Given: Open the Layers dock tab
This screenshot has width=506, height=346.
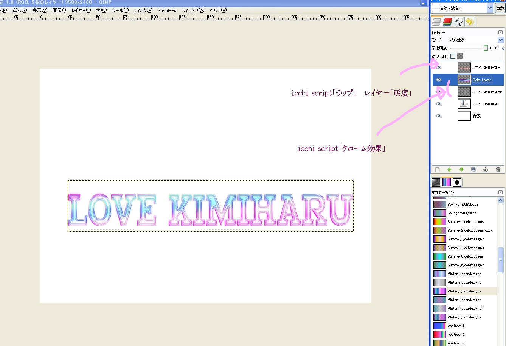Looking at the screenshot, I should (x=437, y=22).
